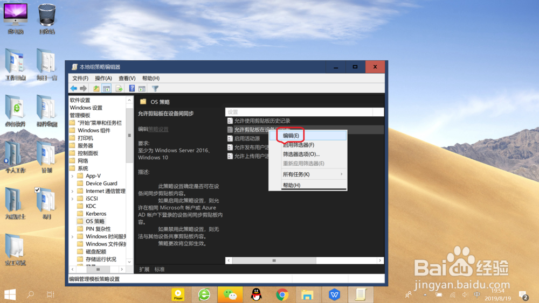Click the taskbar search magnifier icon

click(31, 294)
